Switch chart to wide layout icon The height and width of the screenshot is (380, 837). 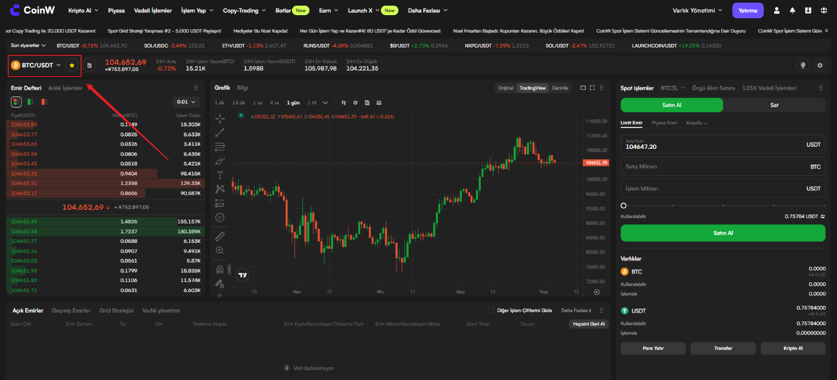(x=583, y=88)
